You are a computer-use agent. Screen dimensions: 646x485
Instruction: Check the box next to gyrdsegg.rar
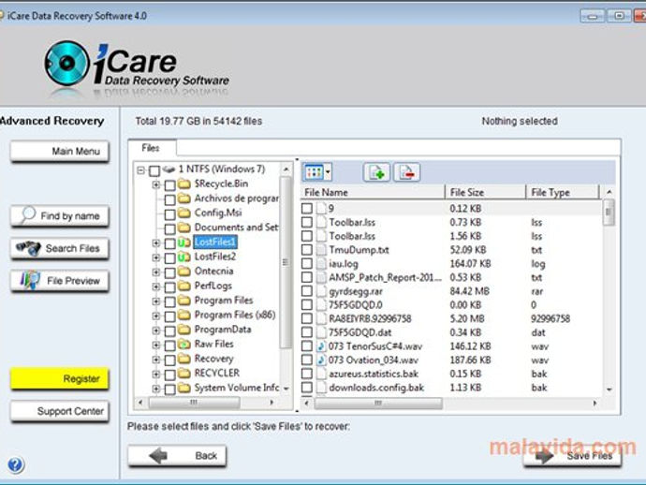(307, 291)
